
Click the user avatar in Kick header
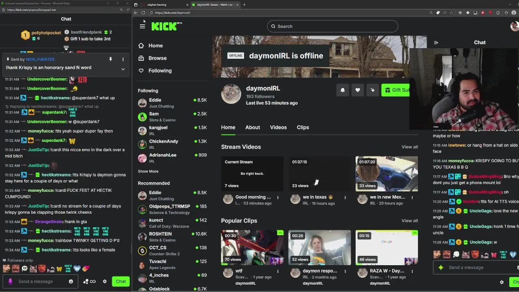point(514,26)
